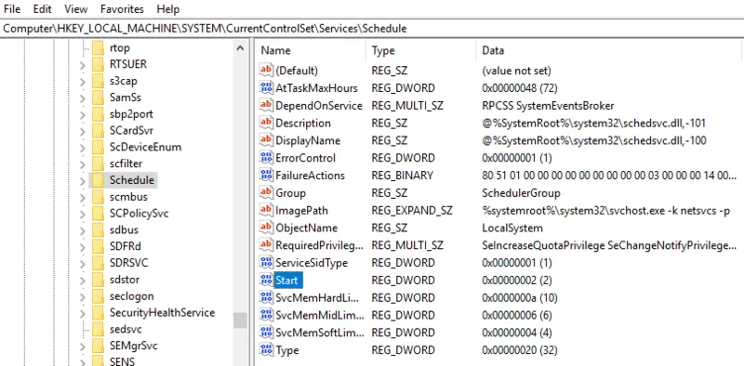
Task: Expand the ScDeviceEnum key
Action: 83,148
